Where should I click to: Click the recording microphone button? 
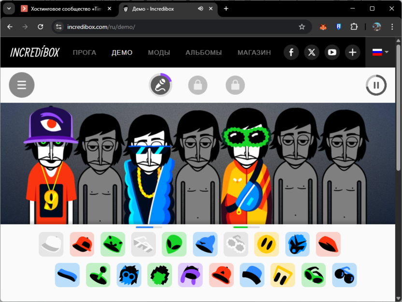coord(160,85)
